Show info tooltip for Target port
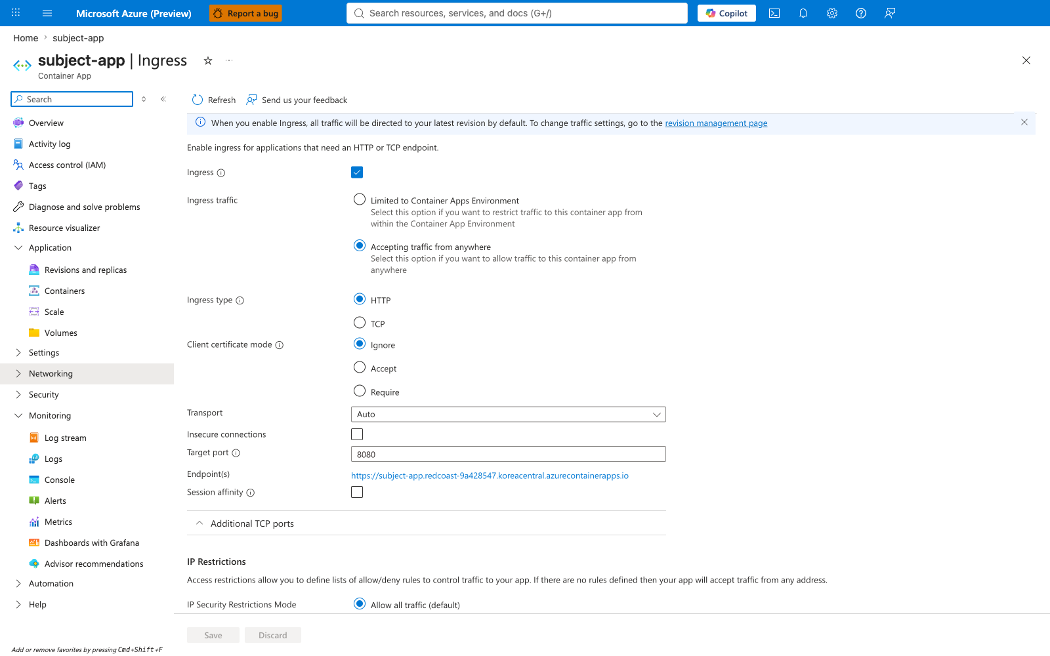The height and width of the screenshot is (656, 1050). tap(236, 453)
